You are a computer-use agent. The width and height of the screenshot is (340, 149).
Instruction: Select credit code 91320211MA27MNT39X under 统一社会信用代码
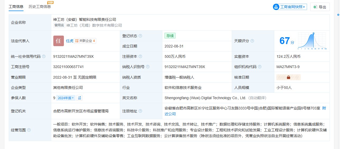73,56
